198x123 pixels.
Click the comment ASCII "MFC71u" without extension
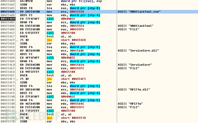[131, 104]
